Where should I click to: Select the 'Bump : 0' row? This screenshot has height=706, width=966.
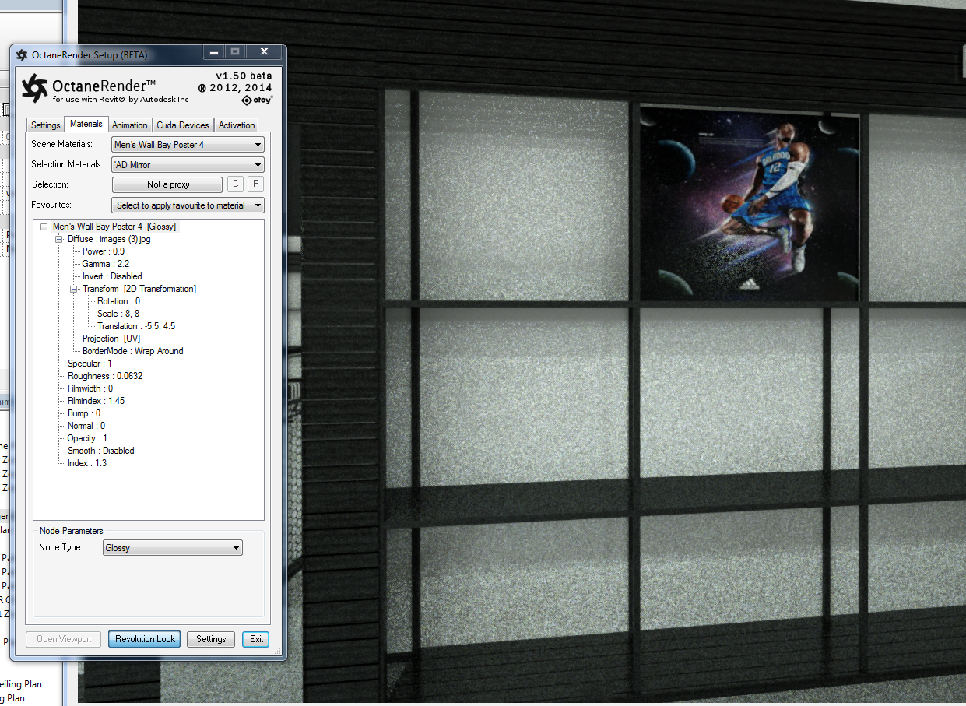click(x=84, y=413)
